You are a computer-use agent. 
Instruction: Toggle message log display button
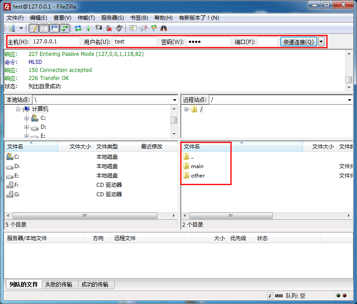pyautogui.click(x=34, y=28)
